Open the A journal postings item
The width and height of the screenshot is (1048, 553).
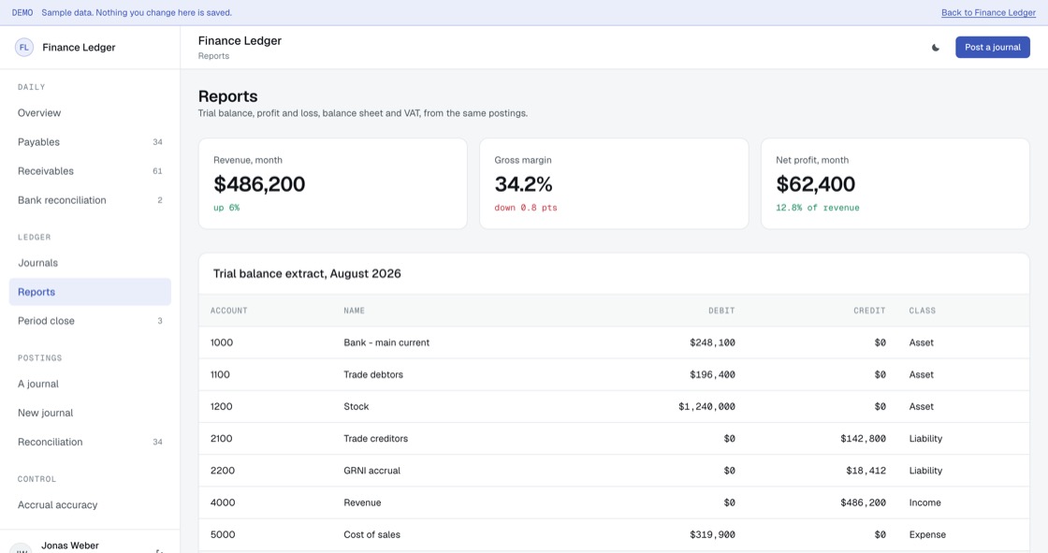click(x=90, y=384)
